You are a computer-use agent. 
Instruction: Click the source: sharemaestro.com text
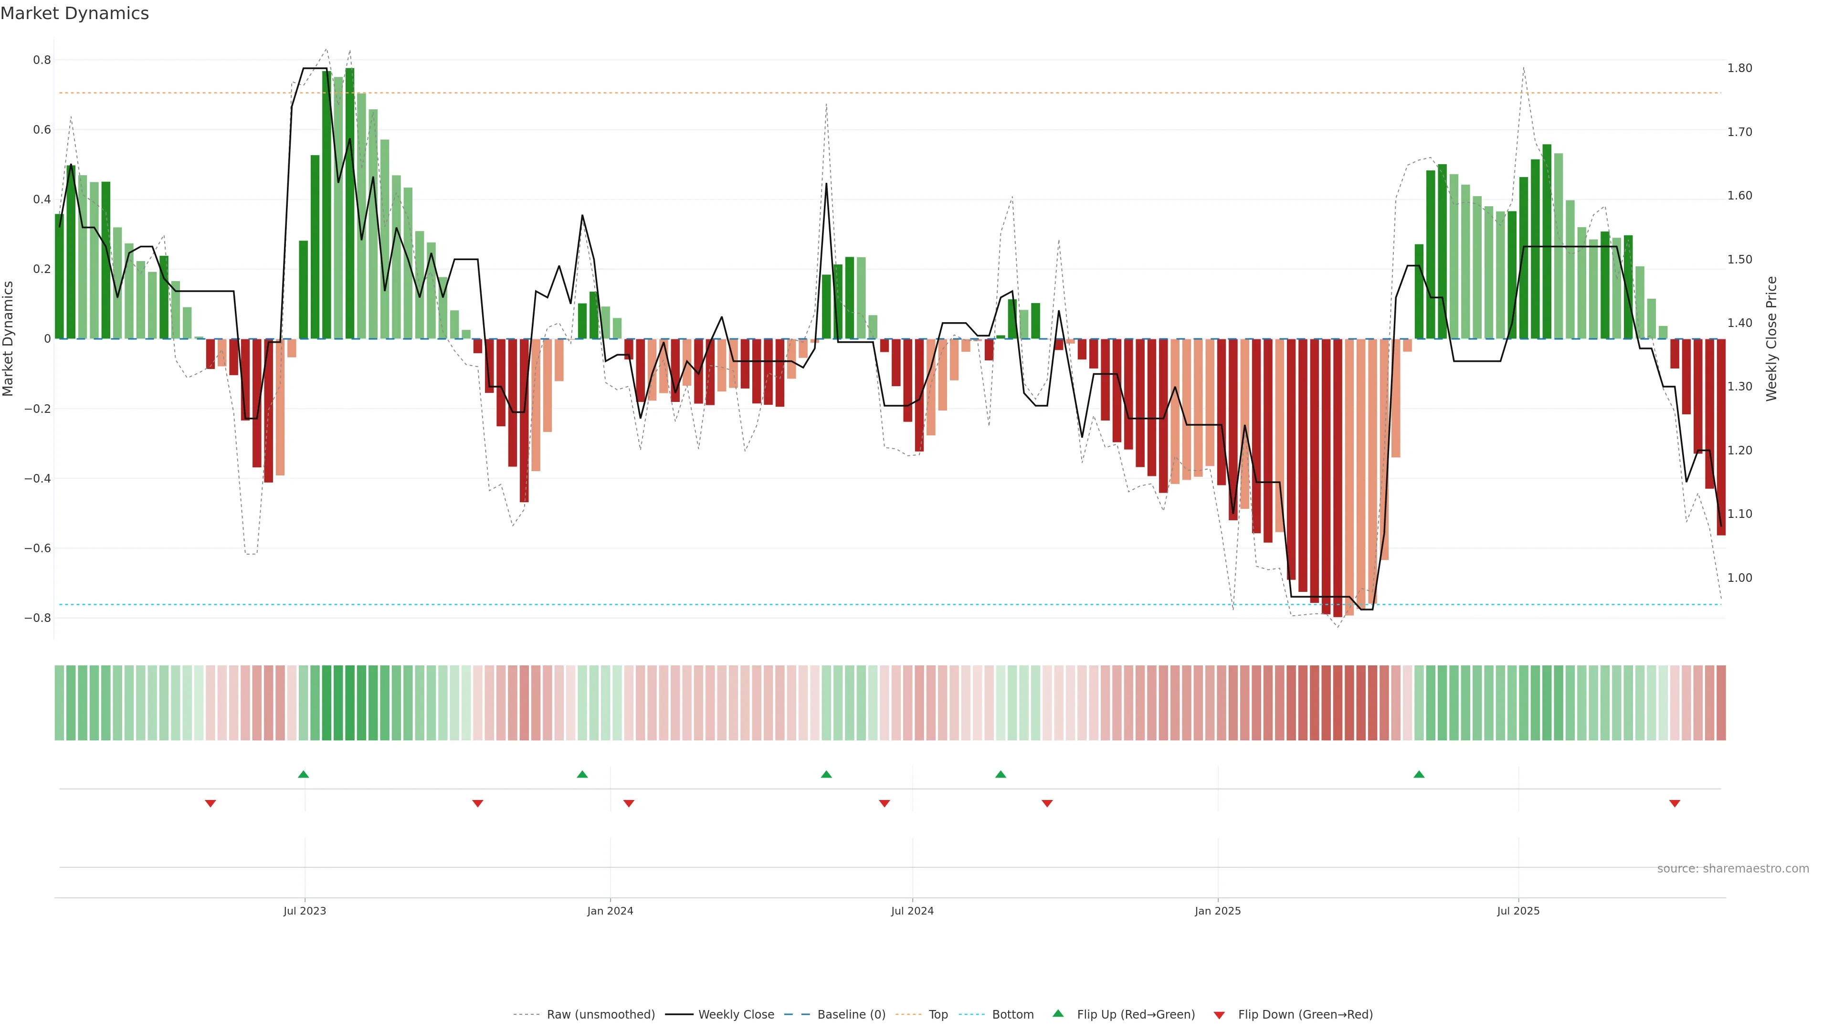(1733, 868)
